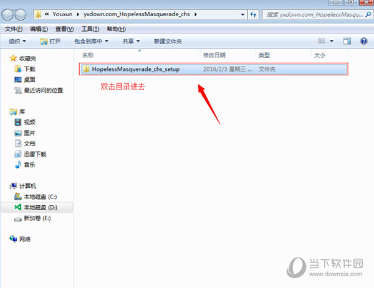Click the 图片 picture icon

click(18, 133)
